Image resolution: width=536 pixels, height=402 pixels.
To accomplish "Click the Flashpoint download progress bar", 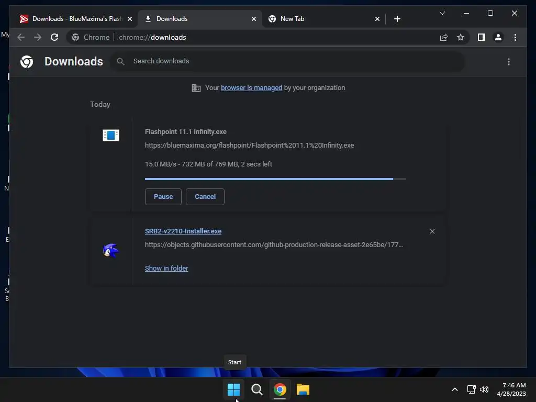I will [275, 179].
